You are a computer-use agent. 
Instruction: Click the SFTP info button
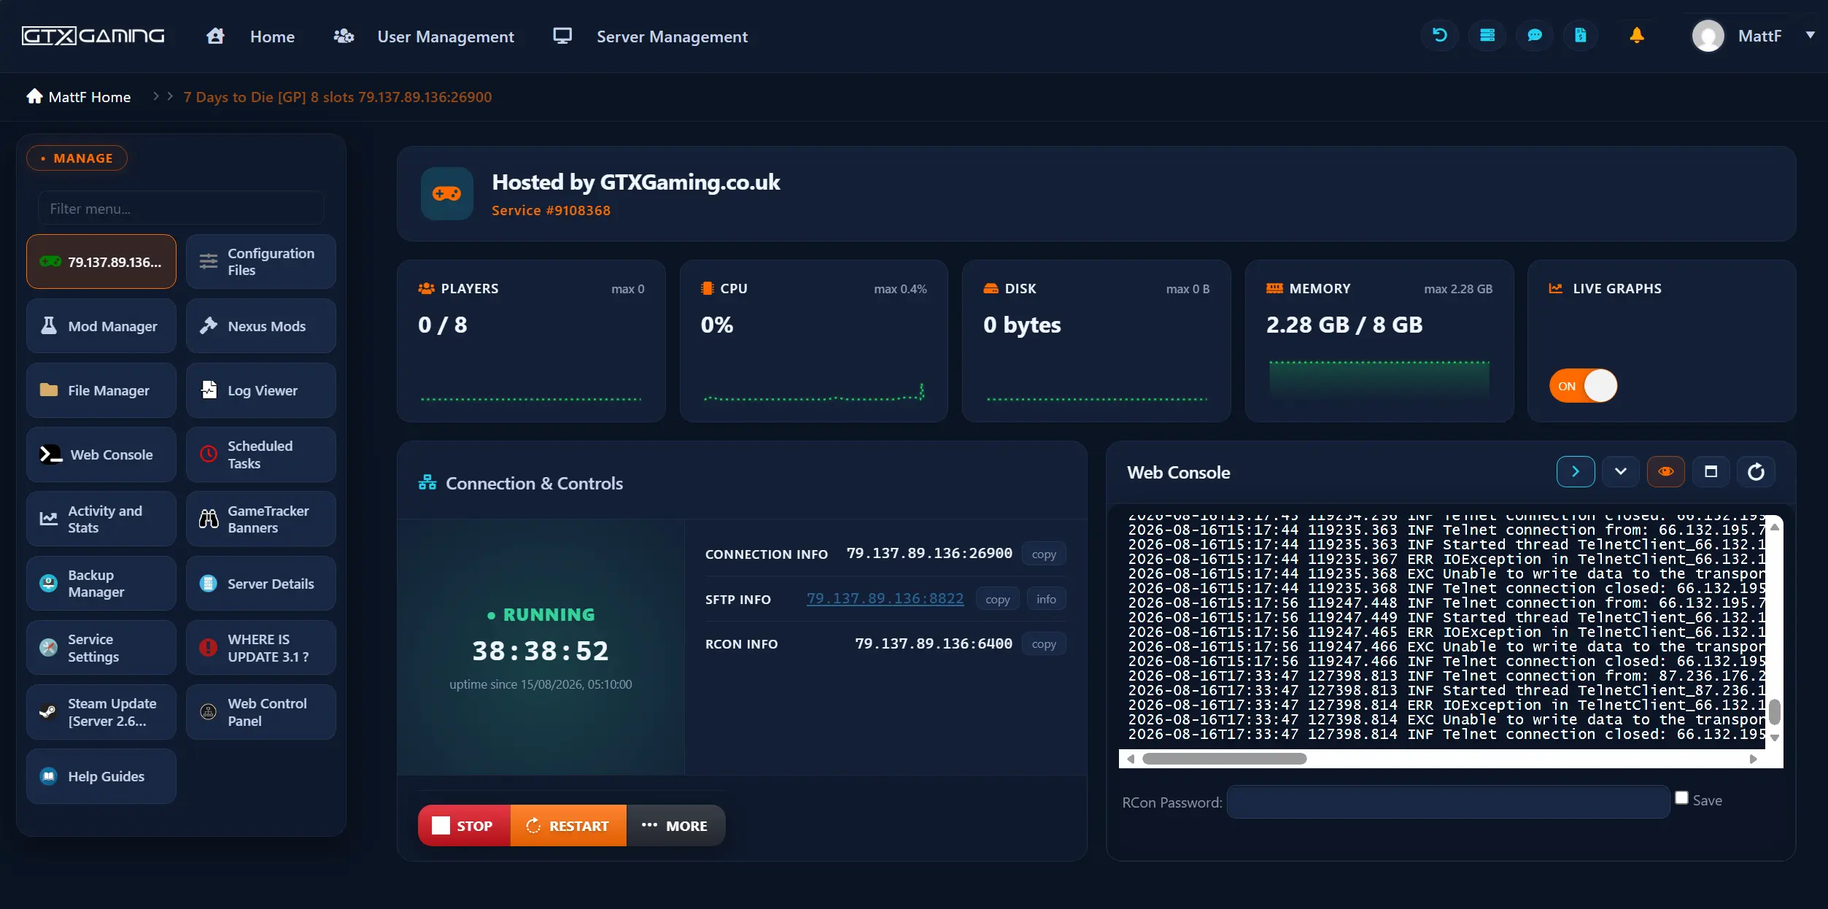click(x=1046, y=599)
